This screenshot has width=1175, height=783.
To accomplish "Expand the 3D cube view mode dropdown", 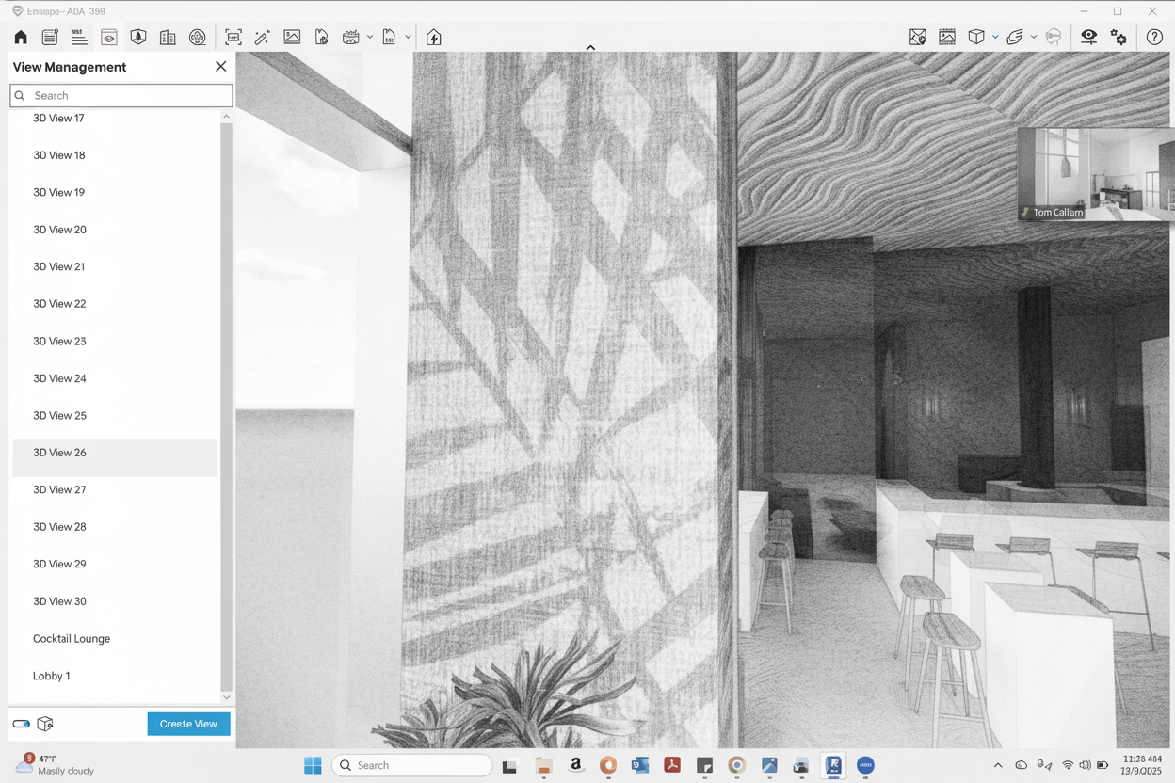I will pos(995,38).
